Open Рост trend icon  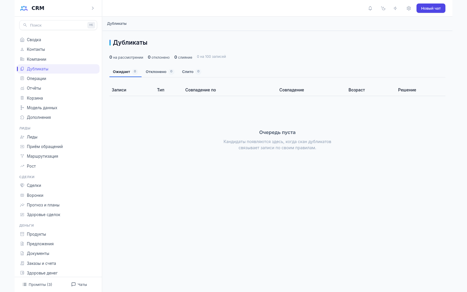tap(22, 166)
